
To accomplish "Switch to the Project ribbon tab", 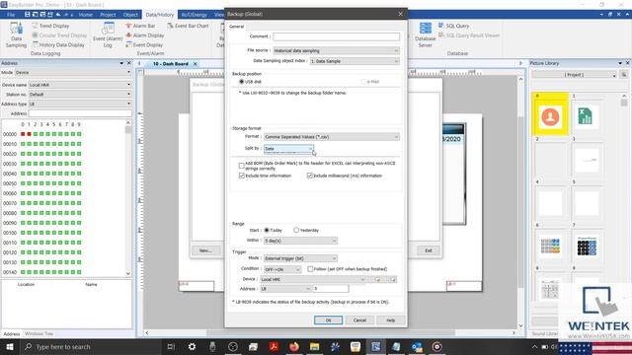I will 108,15.
